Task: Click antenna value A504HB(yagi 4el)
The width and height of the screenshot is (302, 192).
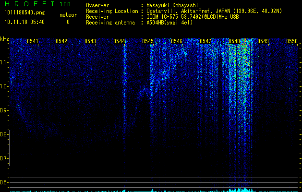Action: [169, 23]
